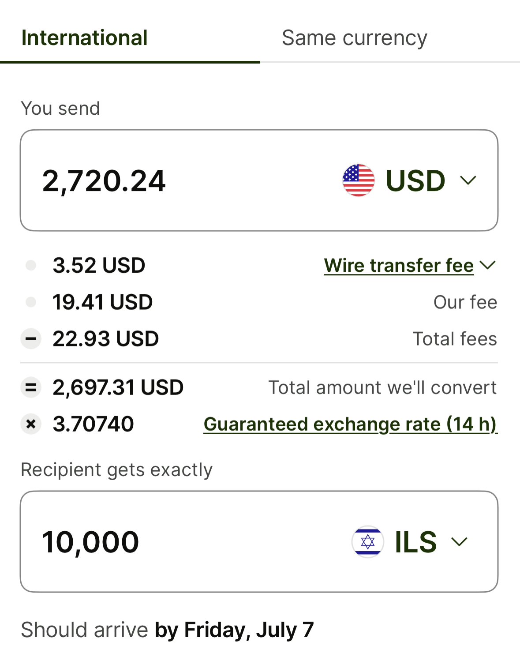Viewport: 520px width, 672px height.
Task: Click the Friday, July 7 arrival text
Action: [x=234, y=630]
